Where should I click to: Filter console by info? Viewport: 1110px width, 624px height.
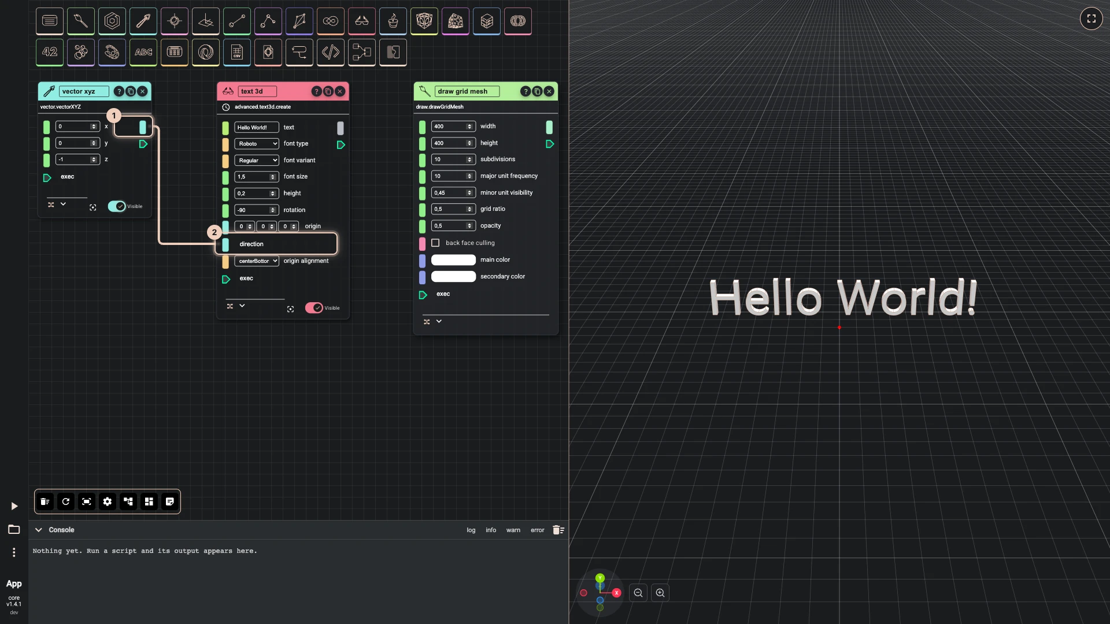[491, 530]
